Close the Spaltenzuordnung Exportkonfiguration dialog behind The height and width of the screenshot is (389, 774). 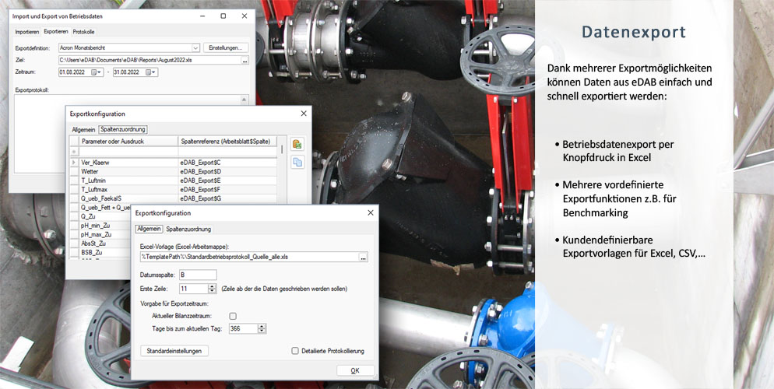point(304,114)
